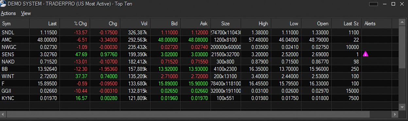The image size is (408, 121).
Task: Sort by the % Chg column header
Action: (x=75, y=23)
